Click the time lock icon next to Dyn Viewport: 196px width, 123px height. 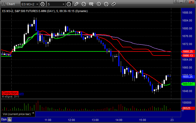[x=10, y=119]
